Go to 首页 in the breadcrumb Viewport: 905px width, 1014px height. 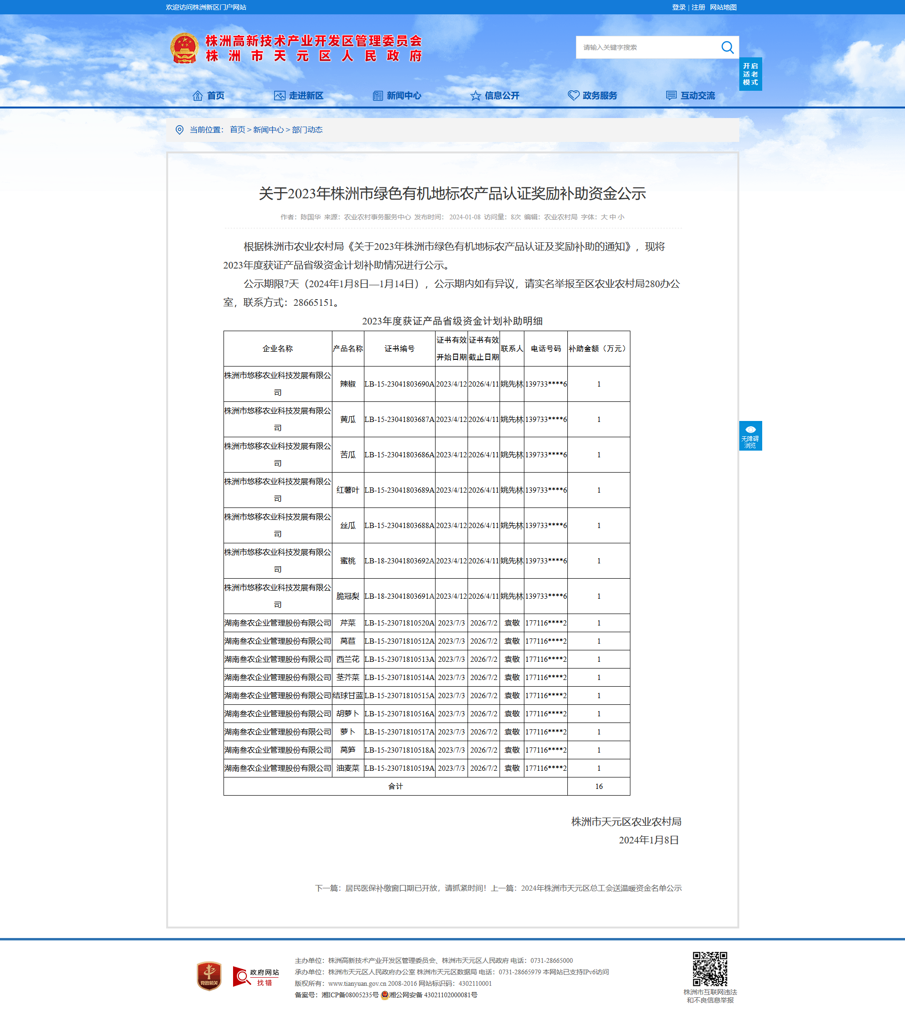(237, 130)
